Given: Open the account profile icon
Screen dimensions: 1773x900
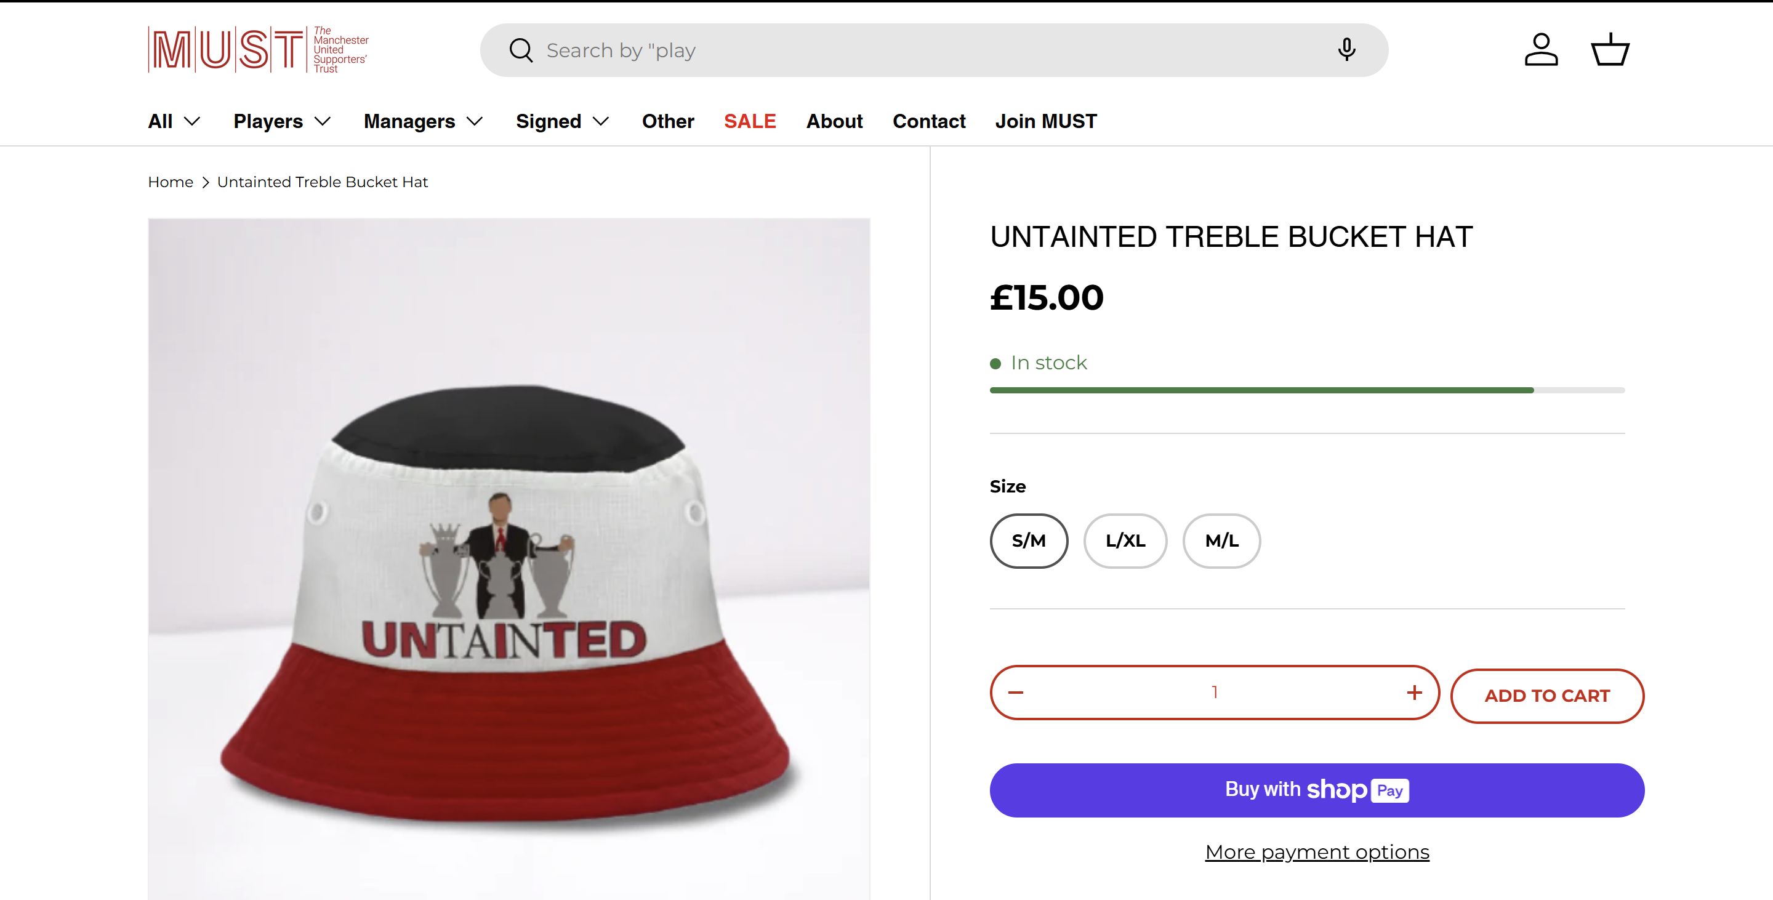Looking at the screenshot, I should pos(1541,49).
